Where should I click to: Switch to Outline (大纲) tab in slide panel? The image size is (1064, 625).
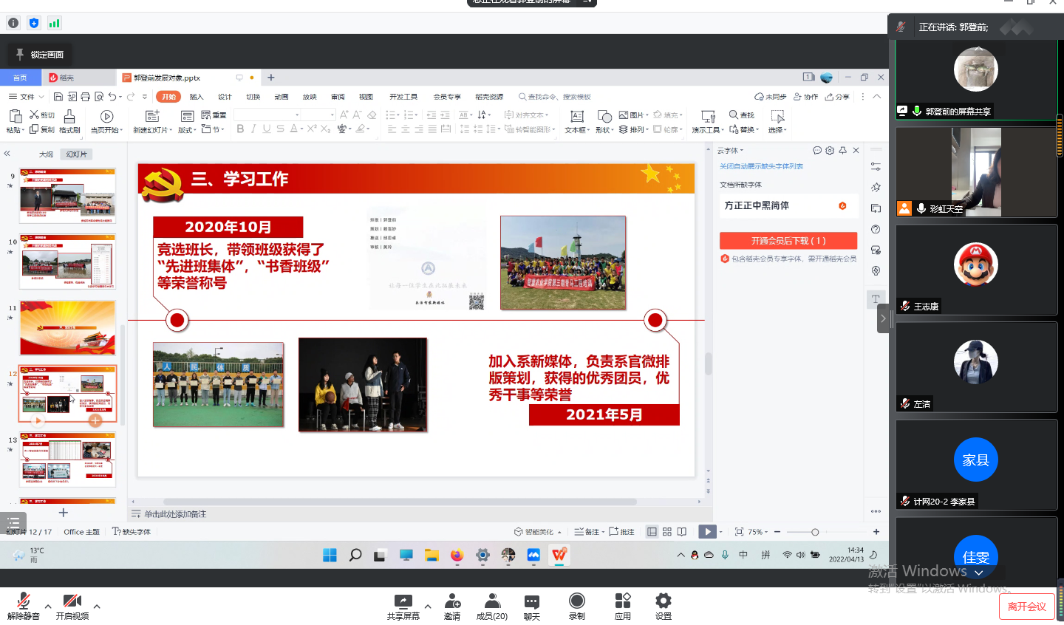(46, 154)
